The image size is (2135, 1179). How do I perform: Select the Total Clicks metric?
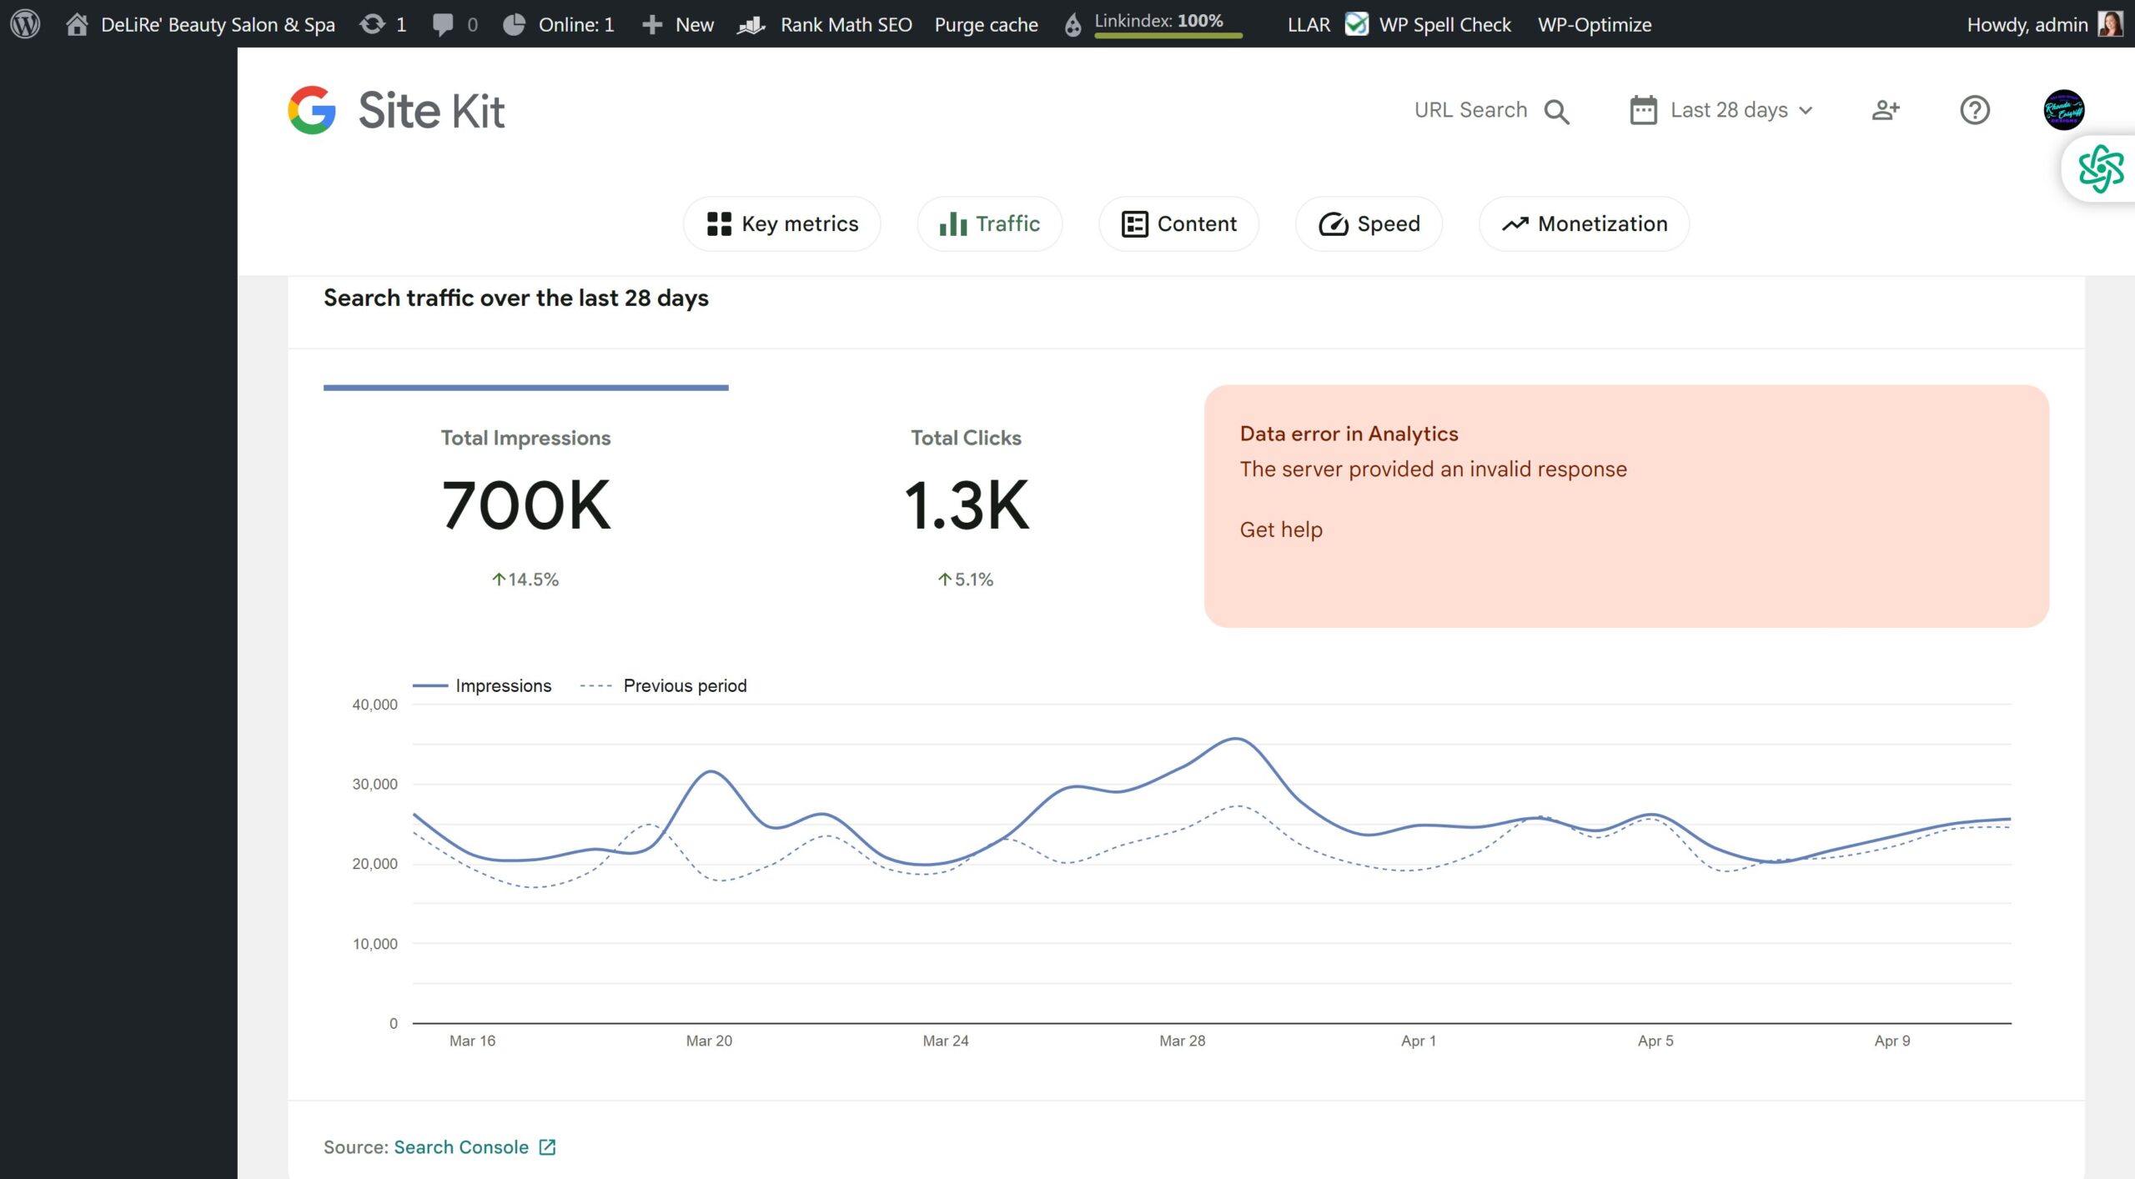966,506
